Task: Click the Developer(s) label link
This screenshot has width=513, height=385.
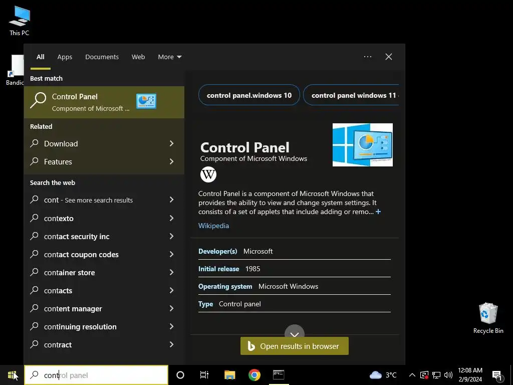Action: coord(217,251)
